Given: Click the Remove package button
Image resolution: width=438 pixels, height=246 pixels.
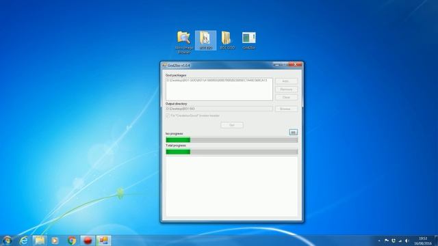Looking at the screenshot, I should point(286,90).
